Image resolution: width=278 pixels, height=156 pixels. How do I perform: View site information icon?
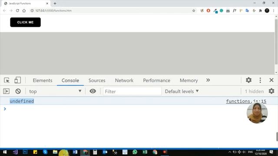click(32, 10)
